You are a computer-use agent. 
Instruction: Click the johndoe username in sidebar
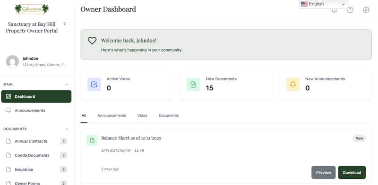pyautogui.click(x=30, y=58)
